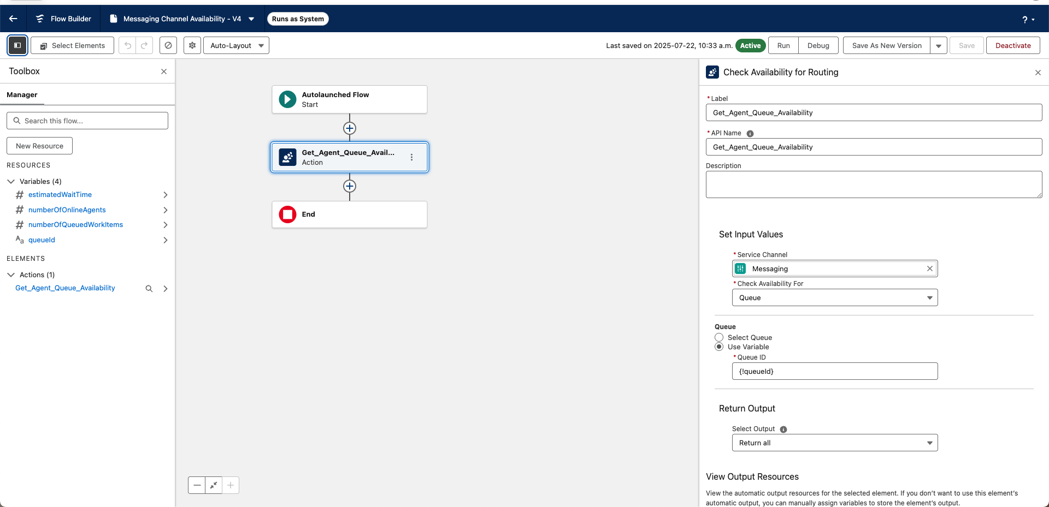1049x507 pixels.
Task: Click the Search this flow field
Action: pos(87,120)
